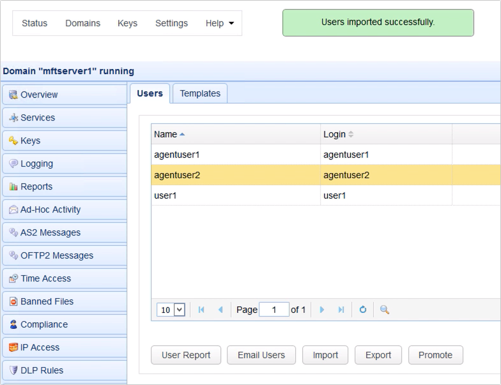
Task: Switch to the Templates tab
Action: pyautogui.click(x=200, y=93)
